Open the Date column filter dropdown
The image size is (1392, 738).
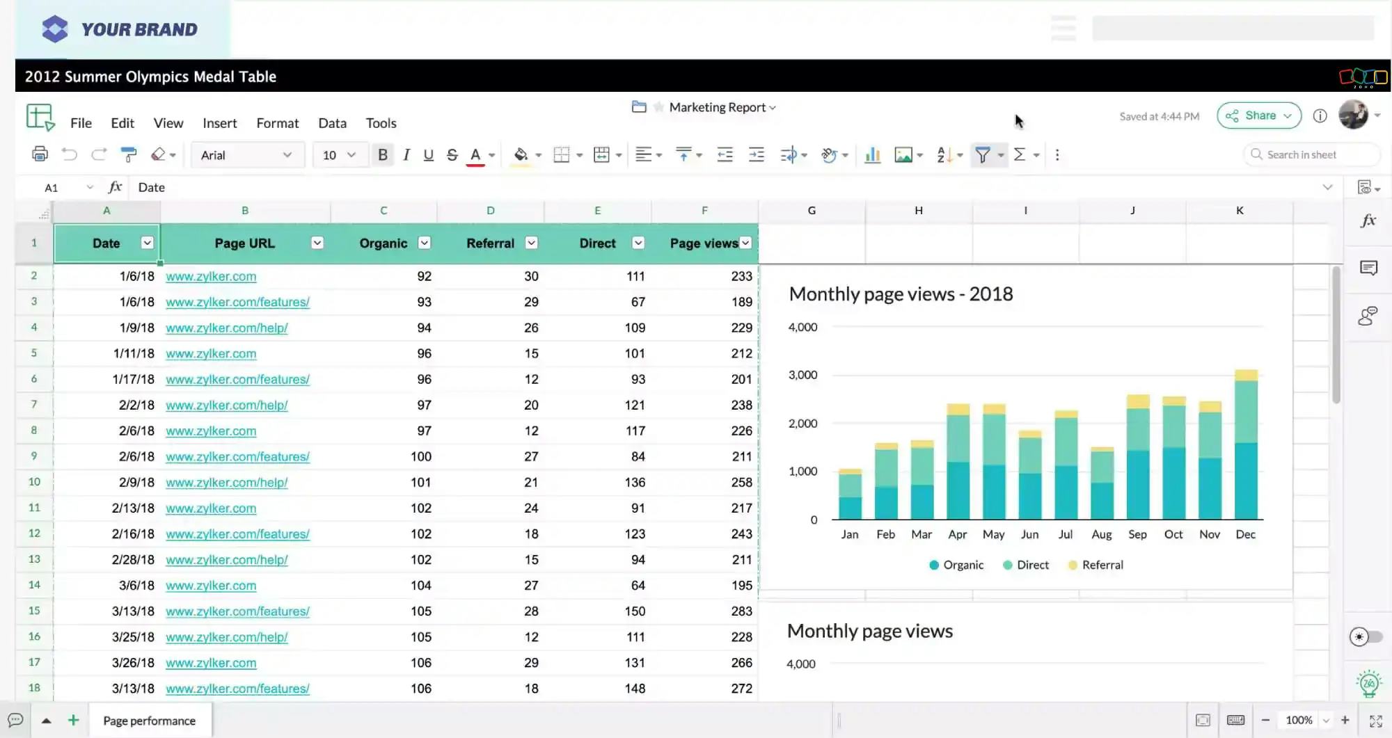pyautogui.click(x=147, y=243)
